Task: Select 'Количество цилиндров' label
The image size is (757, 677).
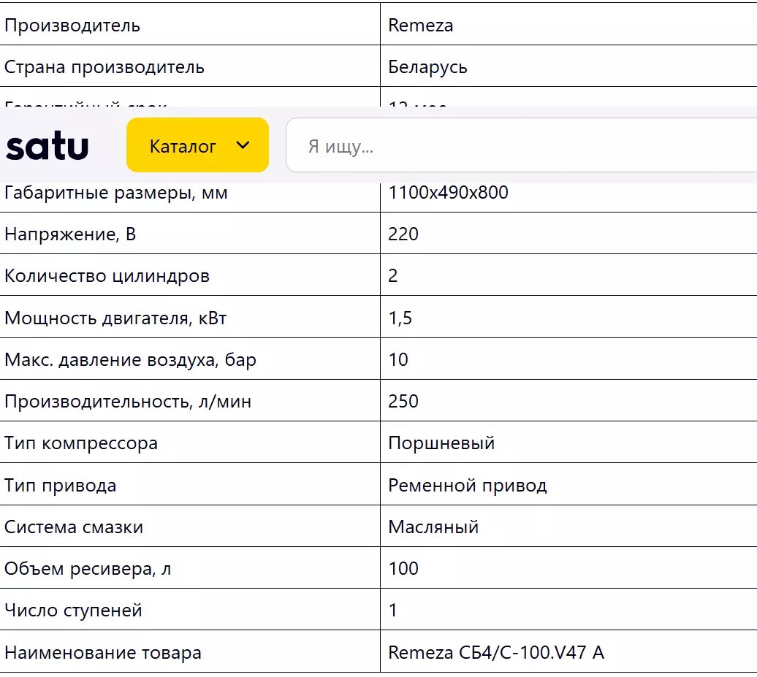Action: [107, 276]
